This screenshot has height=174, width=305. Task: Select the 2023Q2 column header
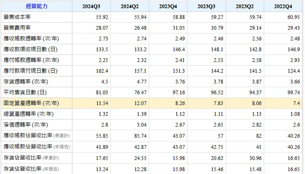click(x=245, y=7)
